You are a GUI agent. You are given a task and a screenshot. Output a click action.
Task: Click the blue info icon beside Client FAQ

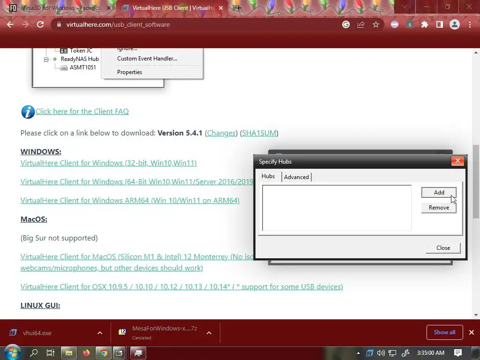(x=28, y=112)
